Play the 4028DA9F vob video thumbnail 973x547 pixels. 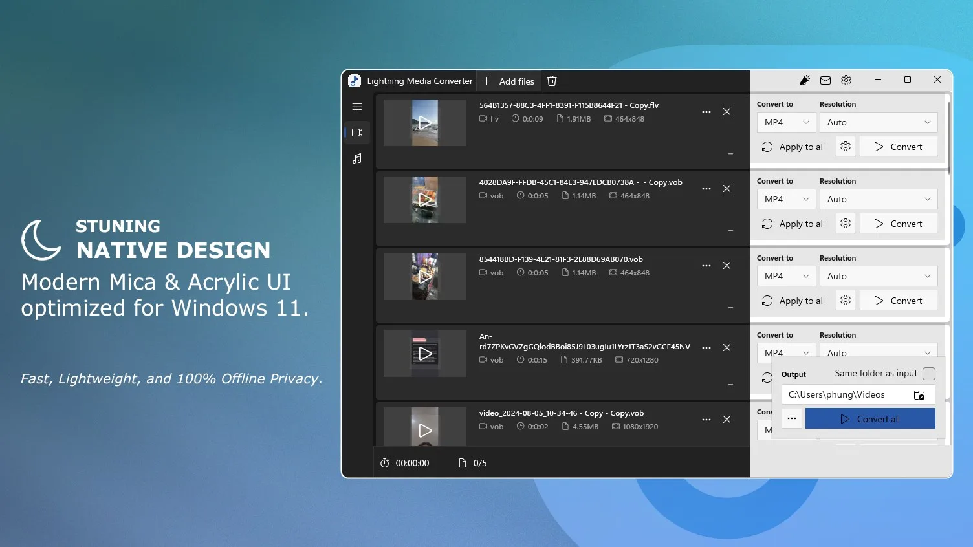(425, 200)
